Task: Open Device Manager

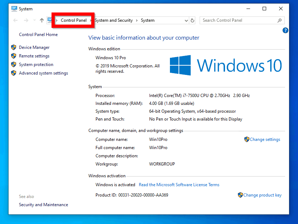Action: tap(34, 47)
